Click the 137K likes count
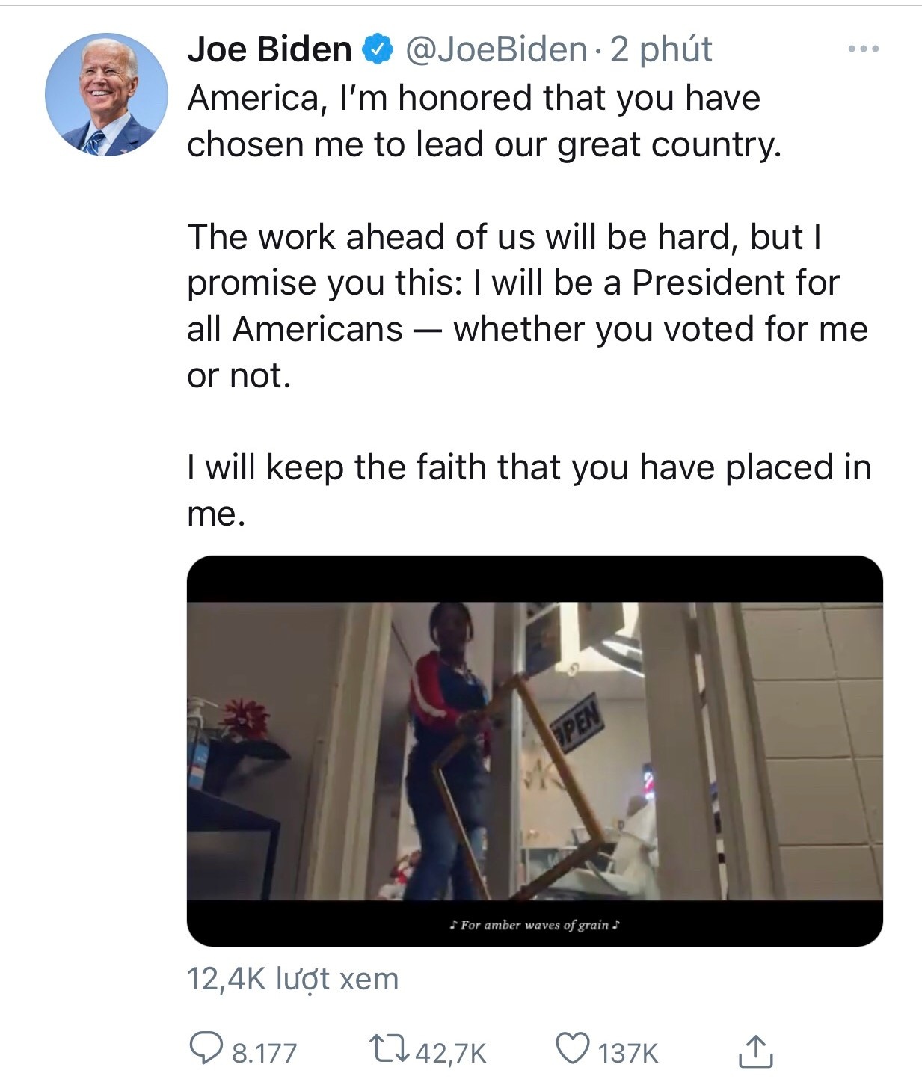The height and width of the screenshot is (1088, 922). (628, 1053)
